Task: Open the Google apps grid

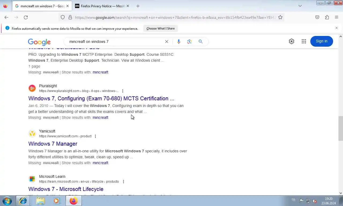Action: point(304,41)
